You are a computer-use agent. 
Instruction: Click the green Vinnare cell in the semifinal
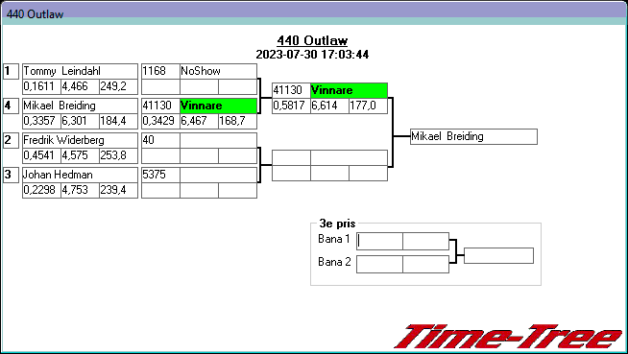[x=349, y=90]
